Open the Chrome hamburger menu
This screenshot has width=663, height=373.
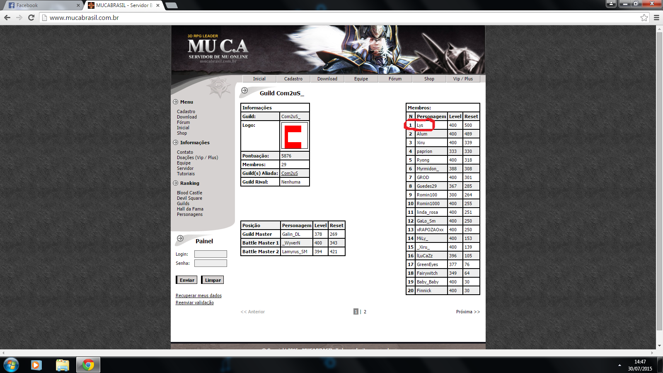(x=656, y=17)
